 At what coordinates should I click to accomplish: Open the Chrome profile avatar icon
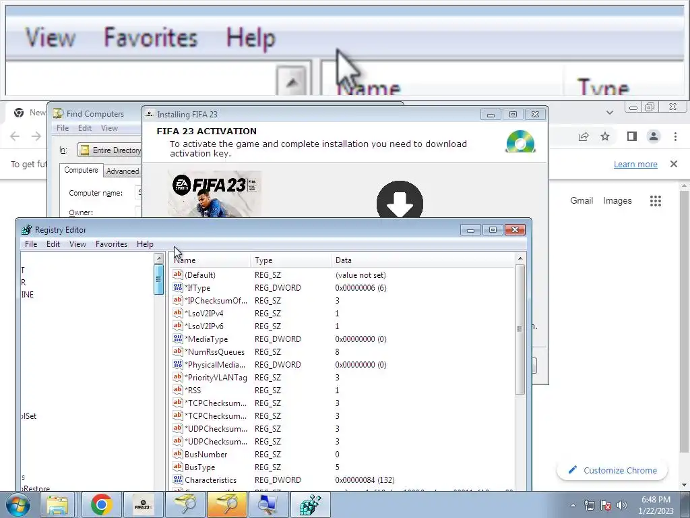[654, 136]
